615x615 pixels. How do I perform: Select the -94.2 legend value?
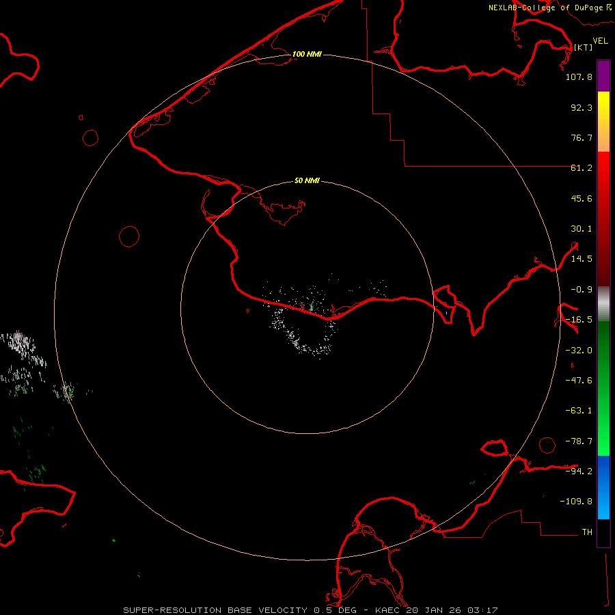pyautogui.click(x=579, y=471)
